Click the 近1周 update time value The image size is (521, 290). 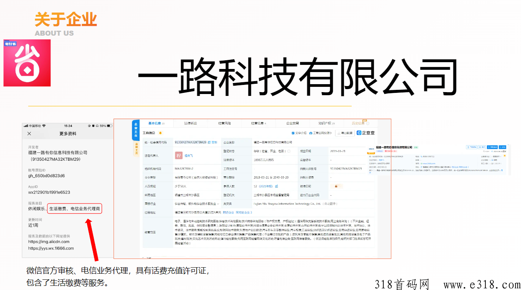coord(33,225)
